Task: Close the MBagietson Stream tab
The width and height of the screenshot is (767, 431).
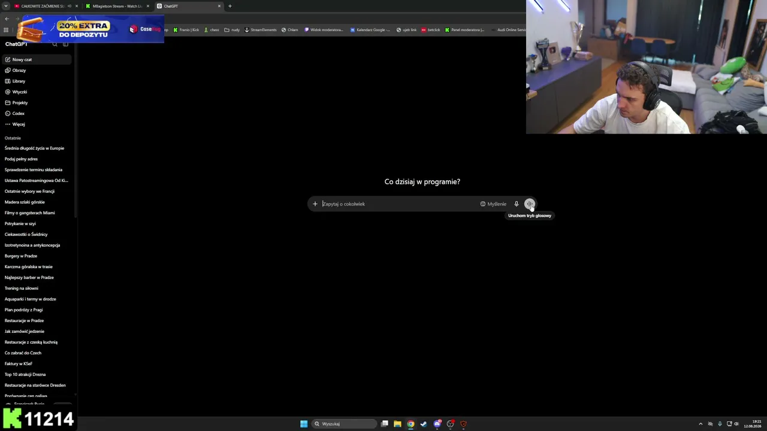Action: pyautogui.click(x=148, y=6)
